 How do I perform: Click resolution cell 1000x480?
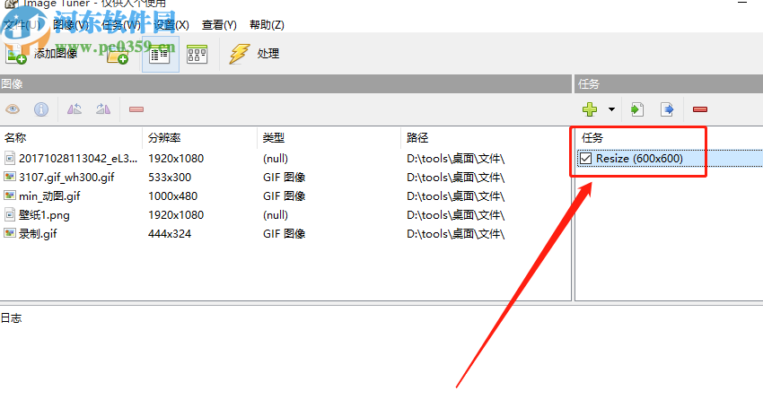[x=172, y=196]
